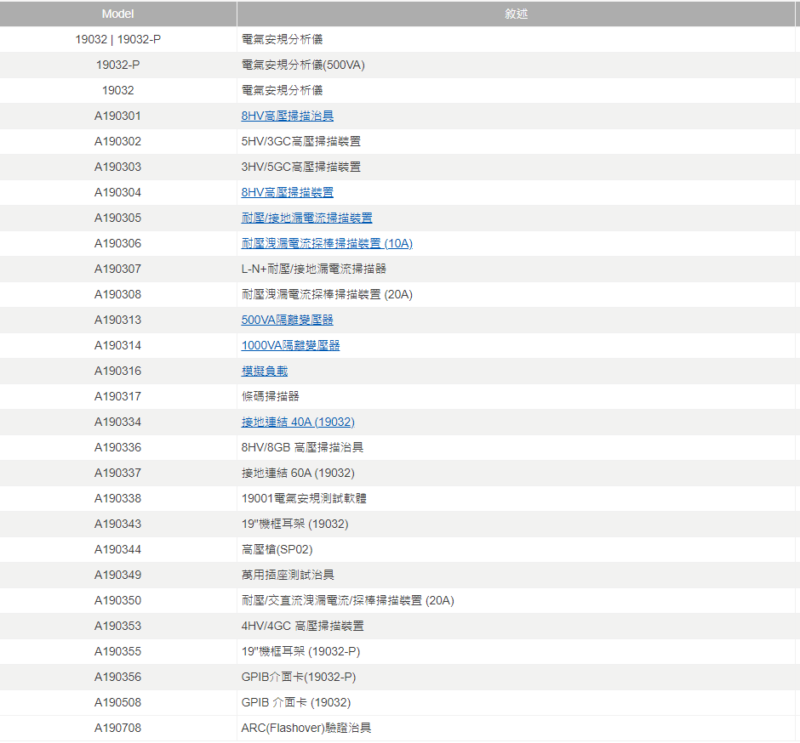Click the Model column header

click(117, 14)
